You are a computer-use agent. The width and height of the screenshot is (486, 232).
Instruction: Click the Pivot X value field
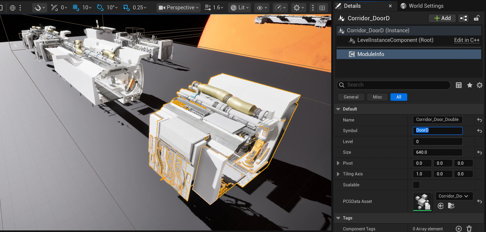422,163
